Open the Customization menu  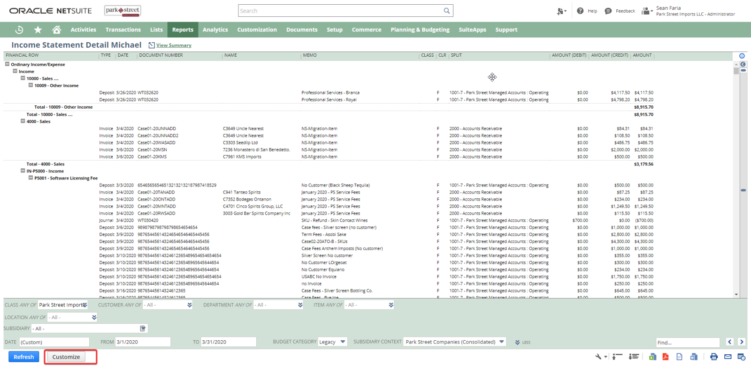pos(257,30)
